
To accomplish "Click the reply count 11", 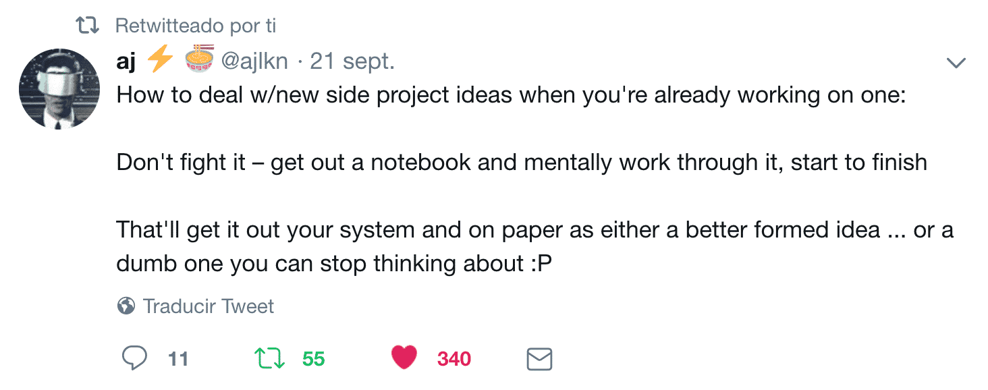I will click(x=177, y=359).
